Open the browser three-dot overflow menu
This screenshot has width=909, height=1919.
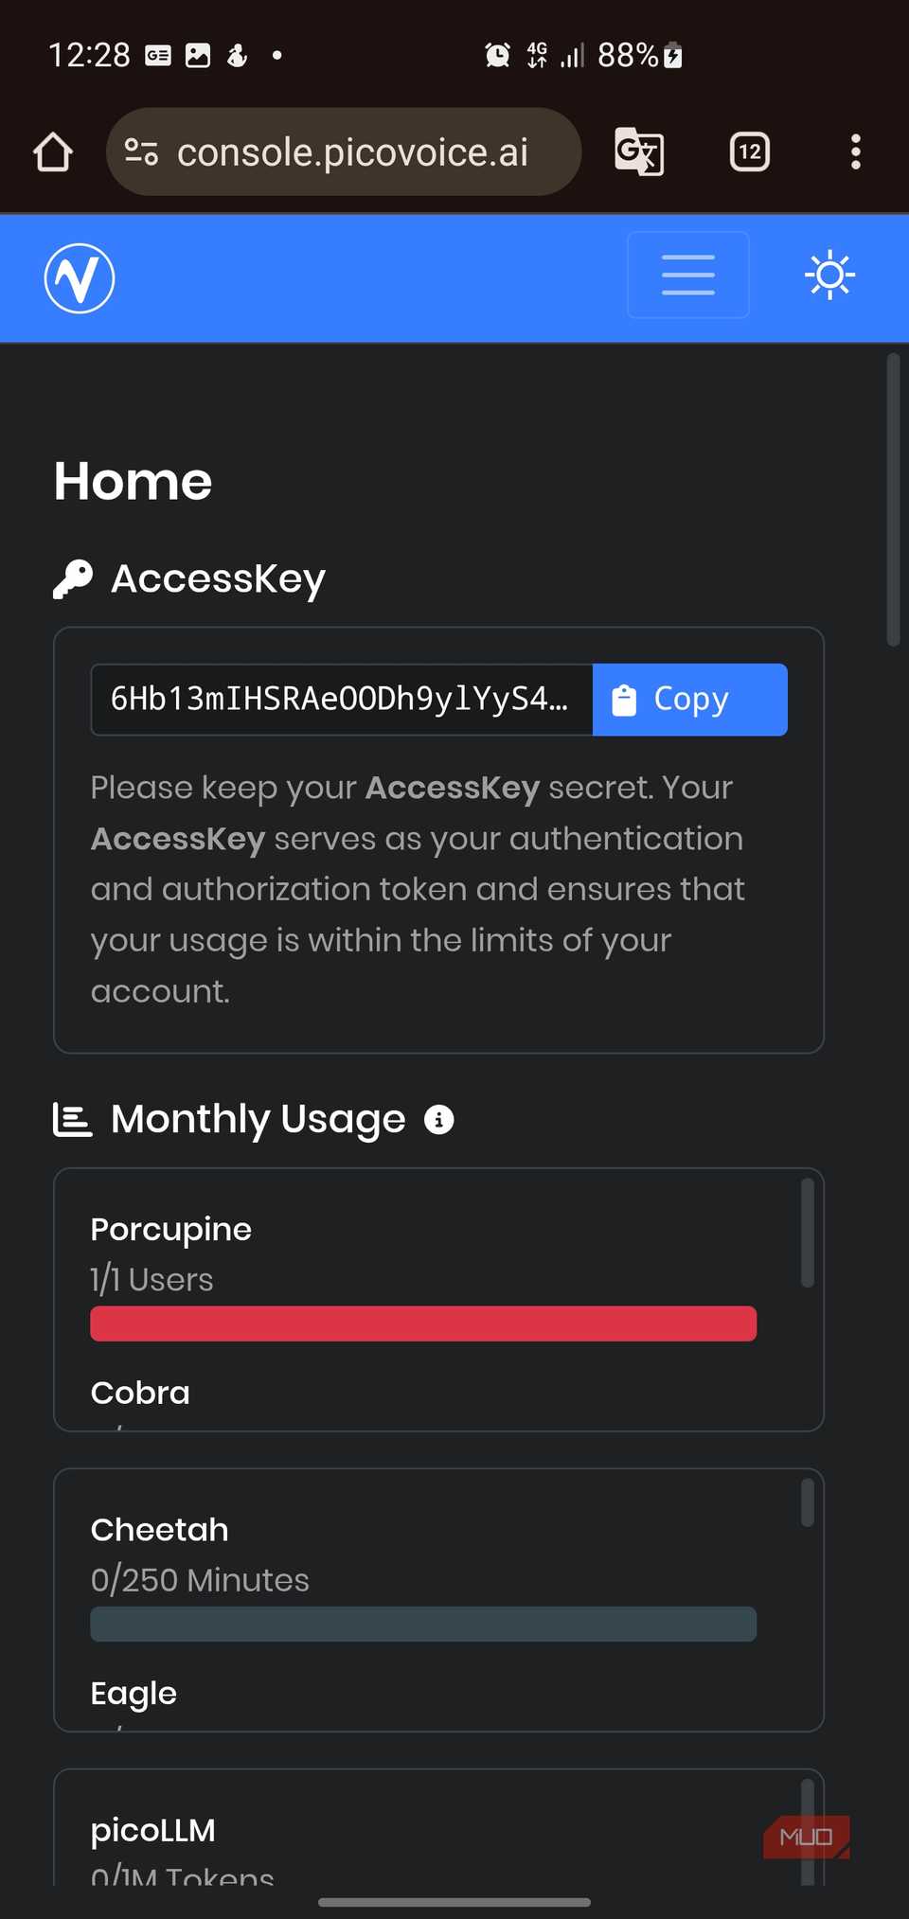856,151
